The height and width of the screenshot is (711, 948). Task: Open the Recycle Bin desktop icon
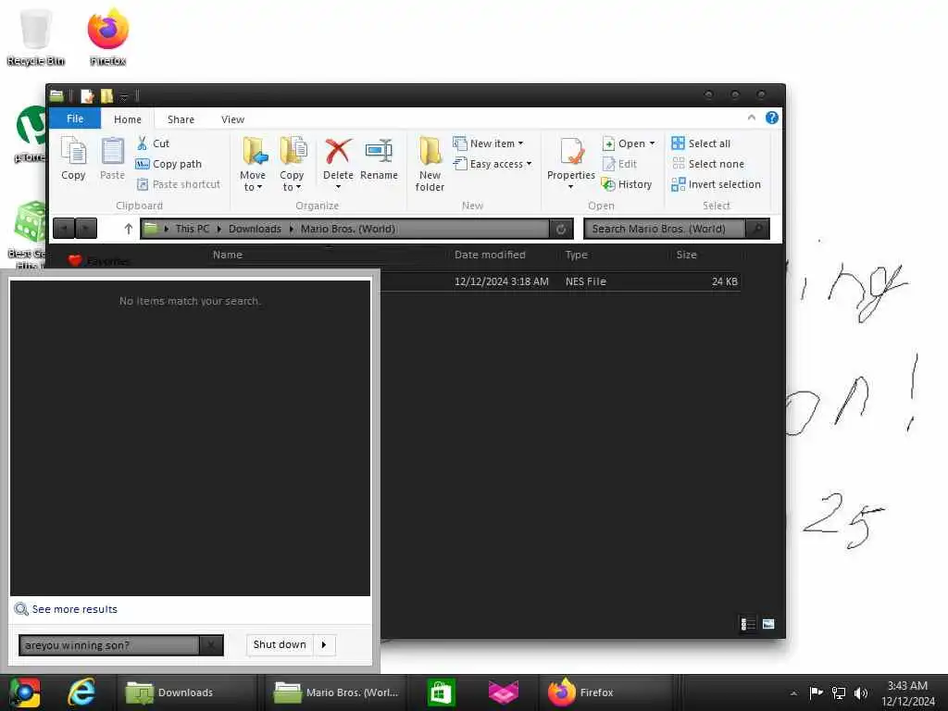point(35,36)
